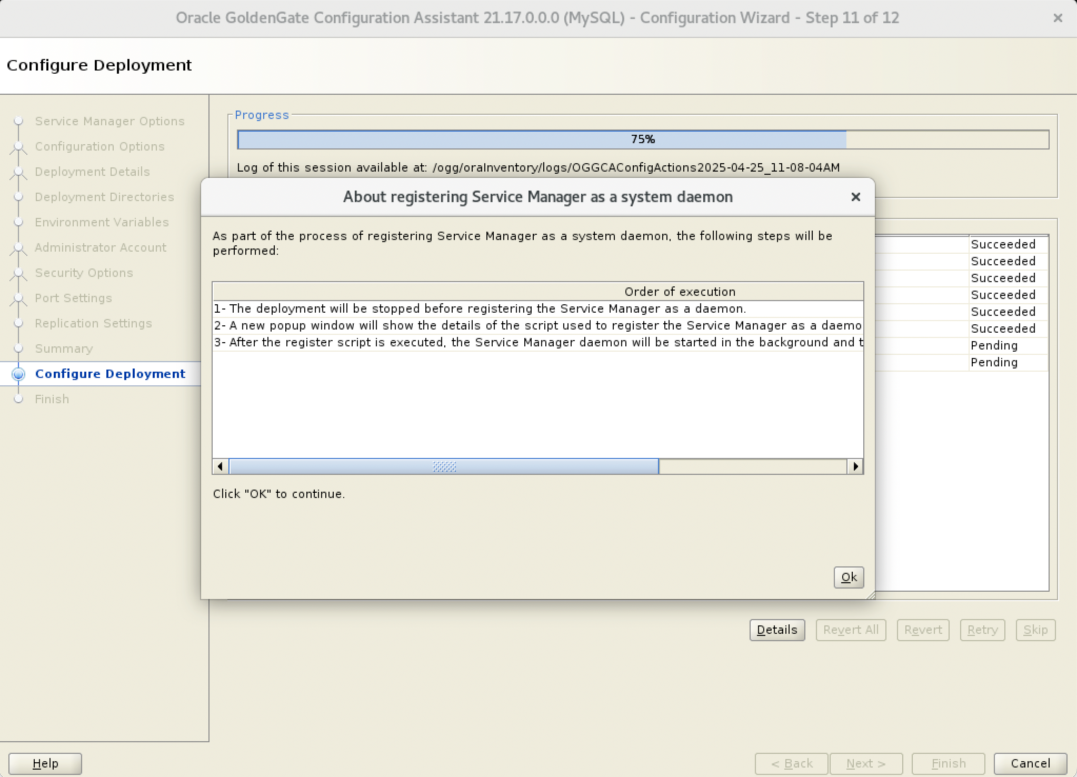Click the Service Manager Options step icon

(x=18, y=121)
